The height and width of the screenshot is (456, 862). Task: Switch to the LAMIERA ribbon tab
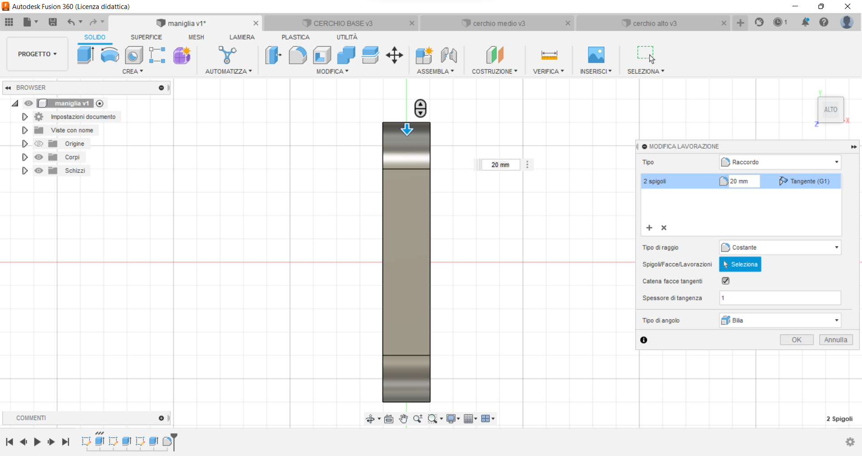point(242,37)
